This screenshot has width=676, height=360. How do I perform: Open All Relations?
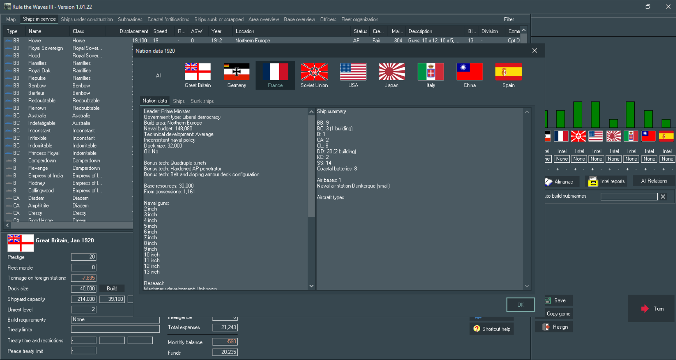pos(653,181)
